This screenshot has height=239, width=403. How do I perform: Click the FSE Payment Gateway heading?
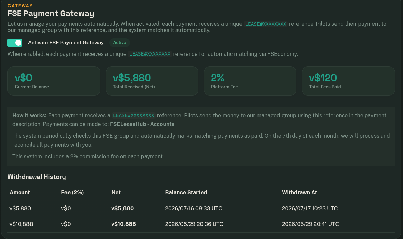point(51,13)
